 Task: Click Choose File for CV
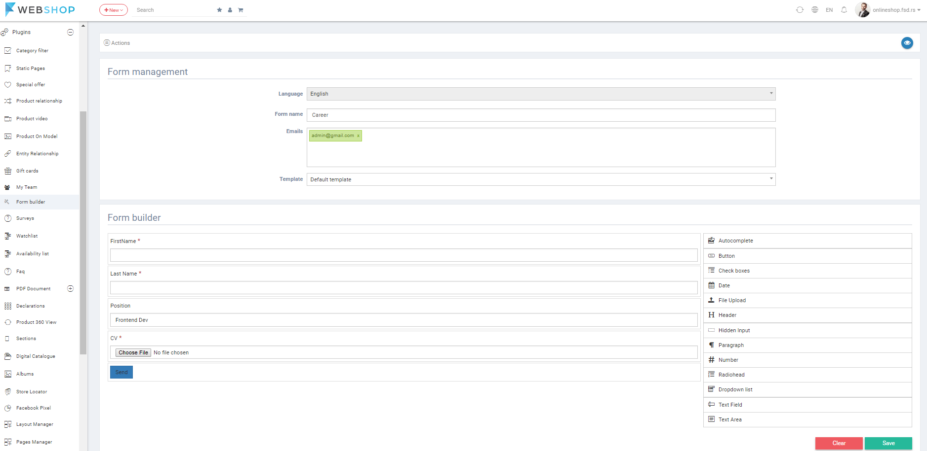coord(133,352)
